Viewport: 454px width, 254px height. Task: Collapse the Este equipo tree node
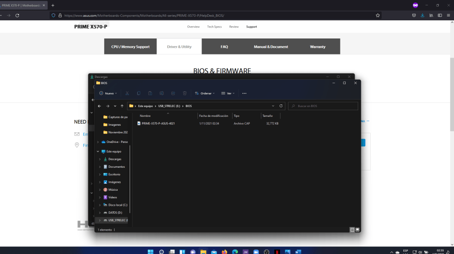[98, 151]
